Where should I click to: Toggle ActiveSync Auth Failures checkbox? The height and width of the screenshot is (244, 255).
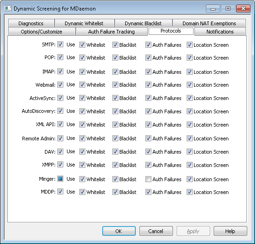pos(148,98)
